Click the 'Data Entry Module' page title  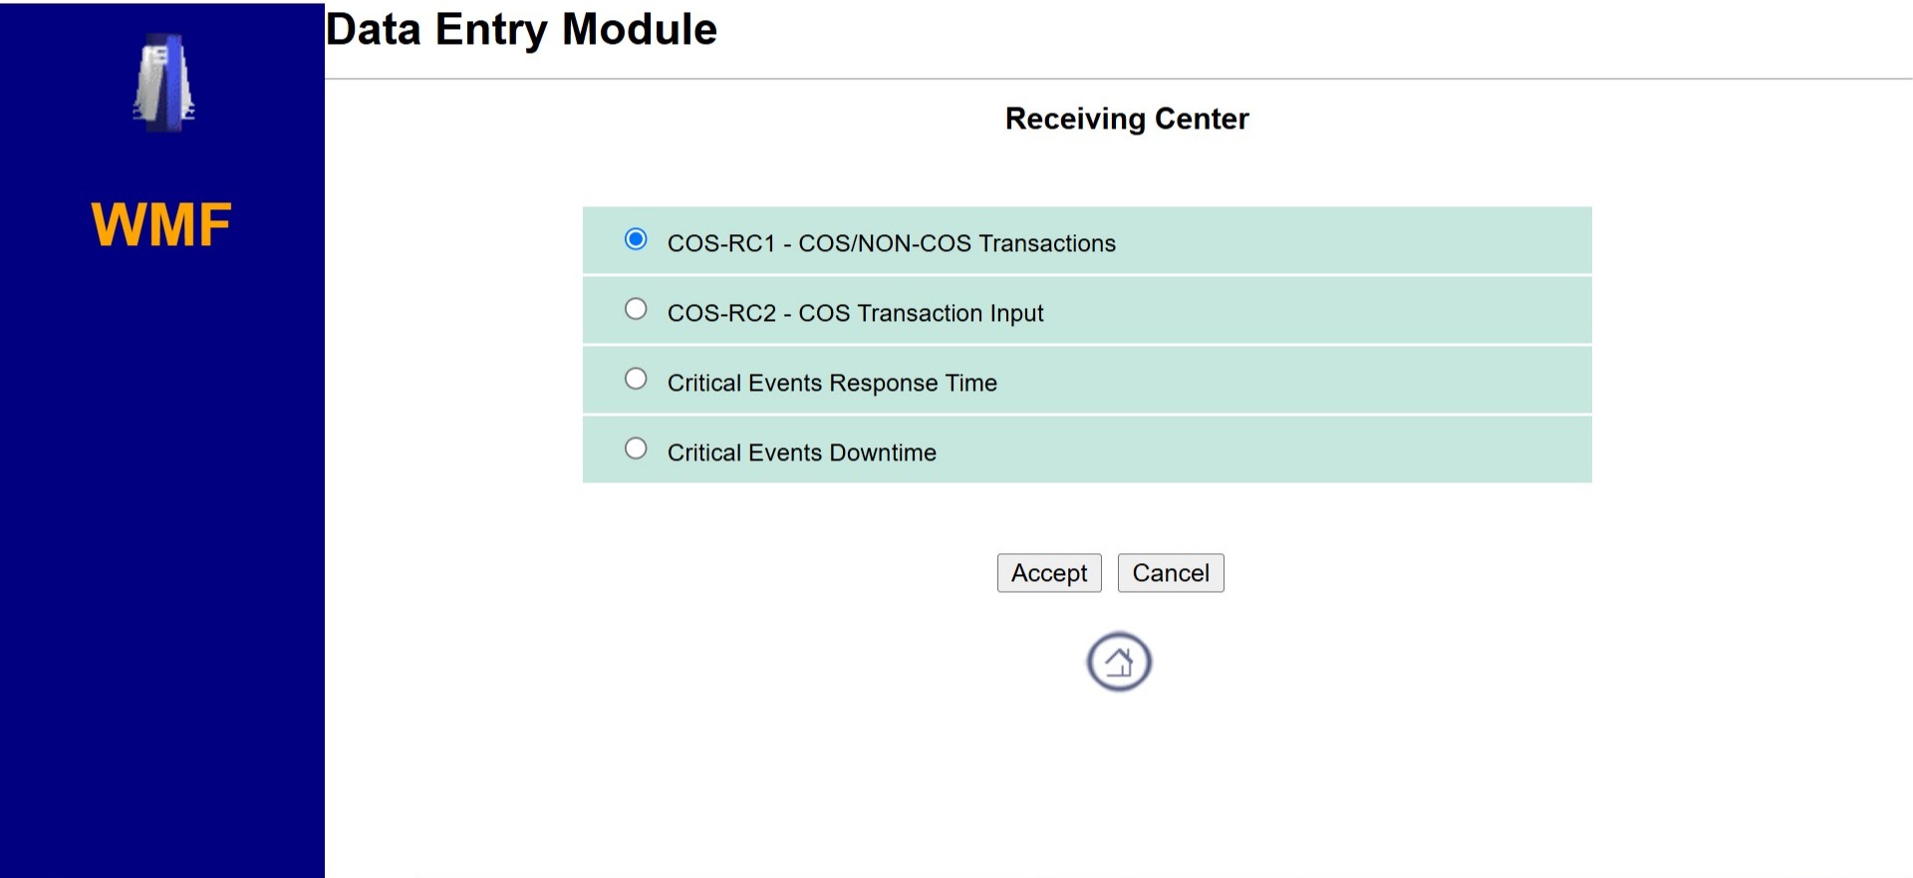[x=521, y=30]
